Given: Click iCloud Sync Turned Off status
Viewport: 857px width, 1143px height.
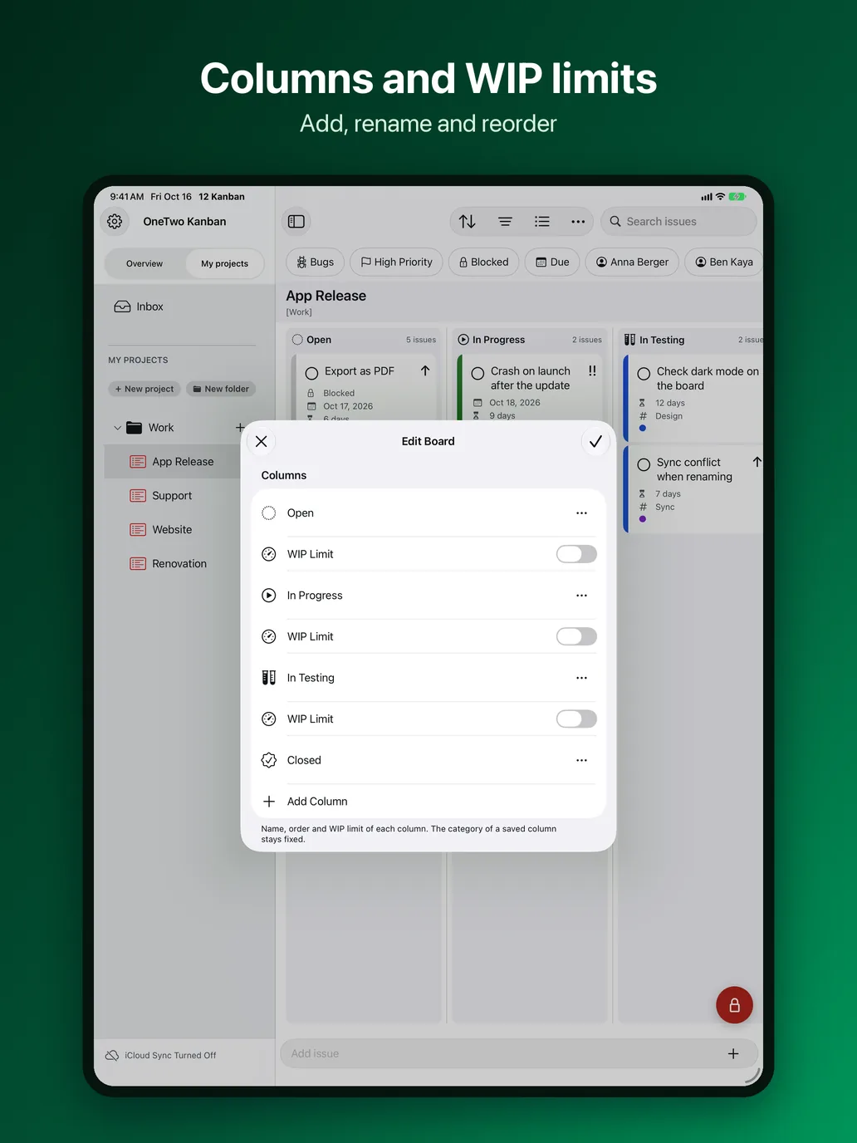Looking at the screenshot, I should (161, 1056).
